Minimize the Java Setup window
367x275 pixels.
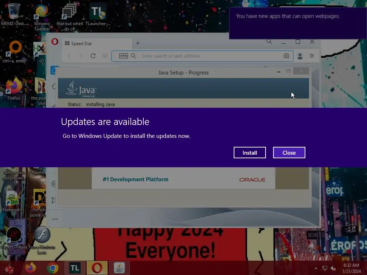tap(279, 72)
